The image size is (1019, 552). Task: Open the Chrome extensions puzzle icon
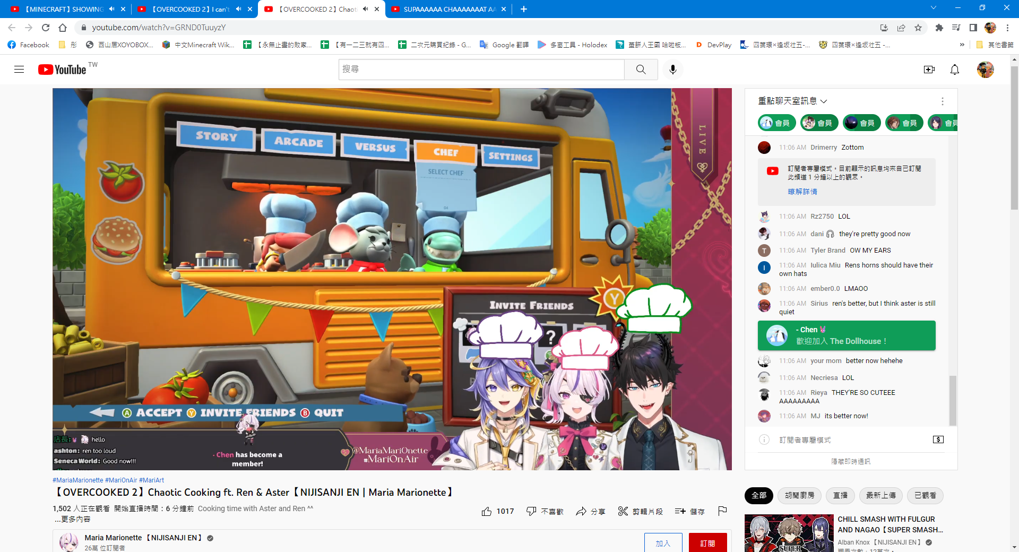point(939,28)
